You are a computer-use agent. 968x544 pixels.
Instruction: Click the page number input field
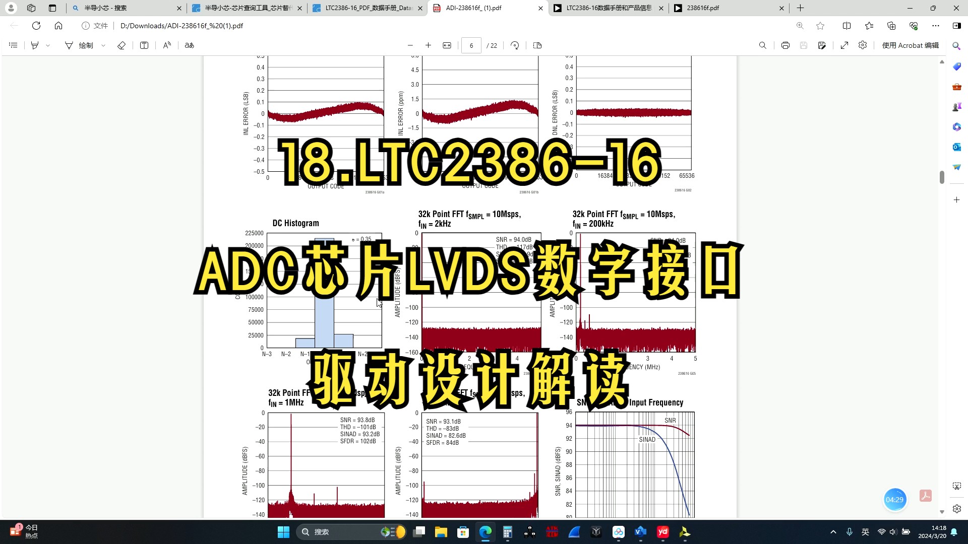471,45
